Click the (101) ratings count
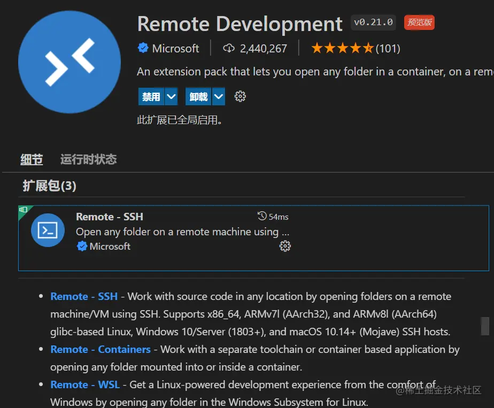Screen dimensions: 494x408 pos(388,49)
